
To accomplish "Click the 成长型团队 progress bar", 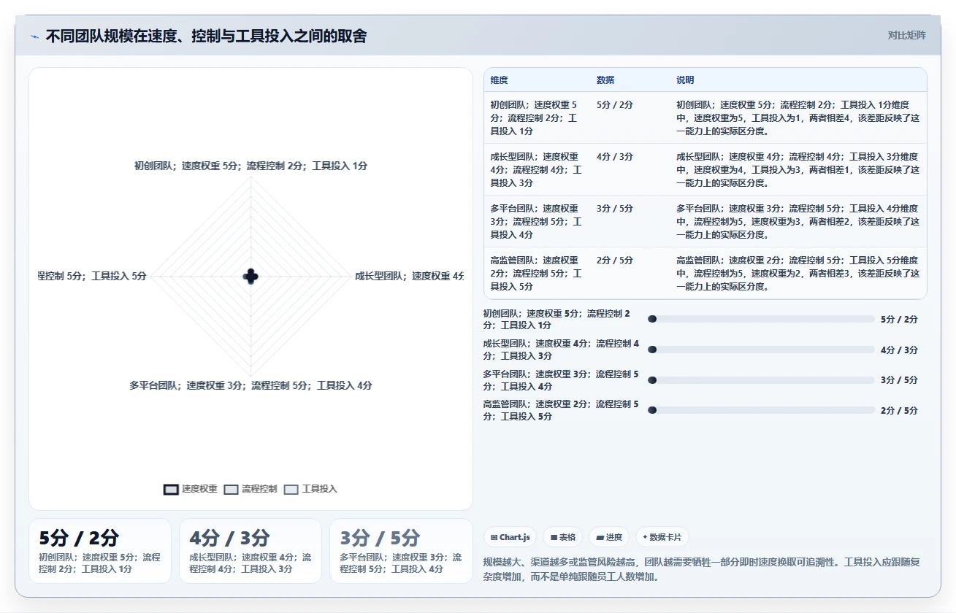I will click(x=761, y=350).
